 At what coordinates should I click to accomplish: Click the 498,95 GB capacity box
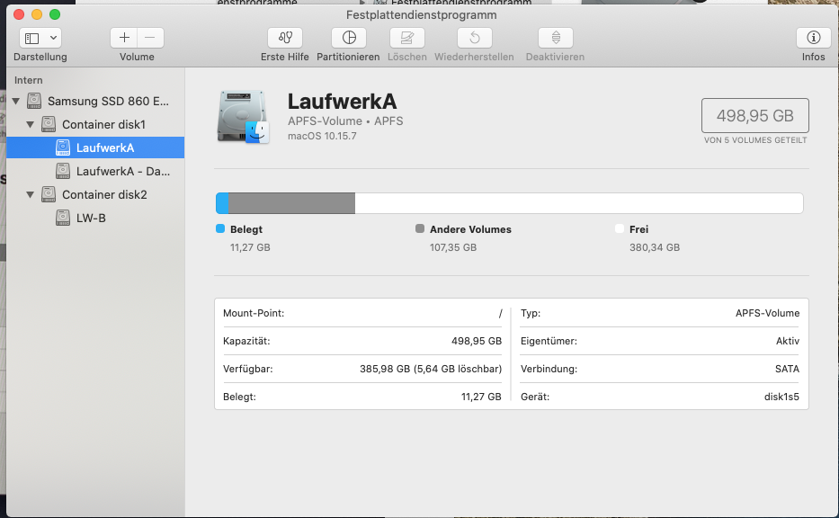click(754, 116)
